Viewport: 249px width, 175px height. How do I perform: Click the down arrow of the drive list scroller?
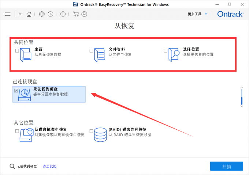[242, 106]
